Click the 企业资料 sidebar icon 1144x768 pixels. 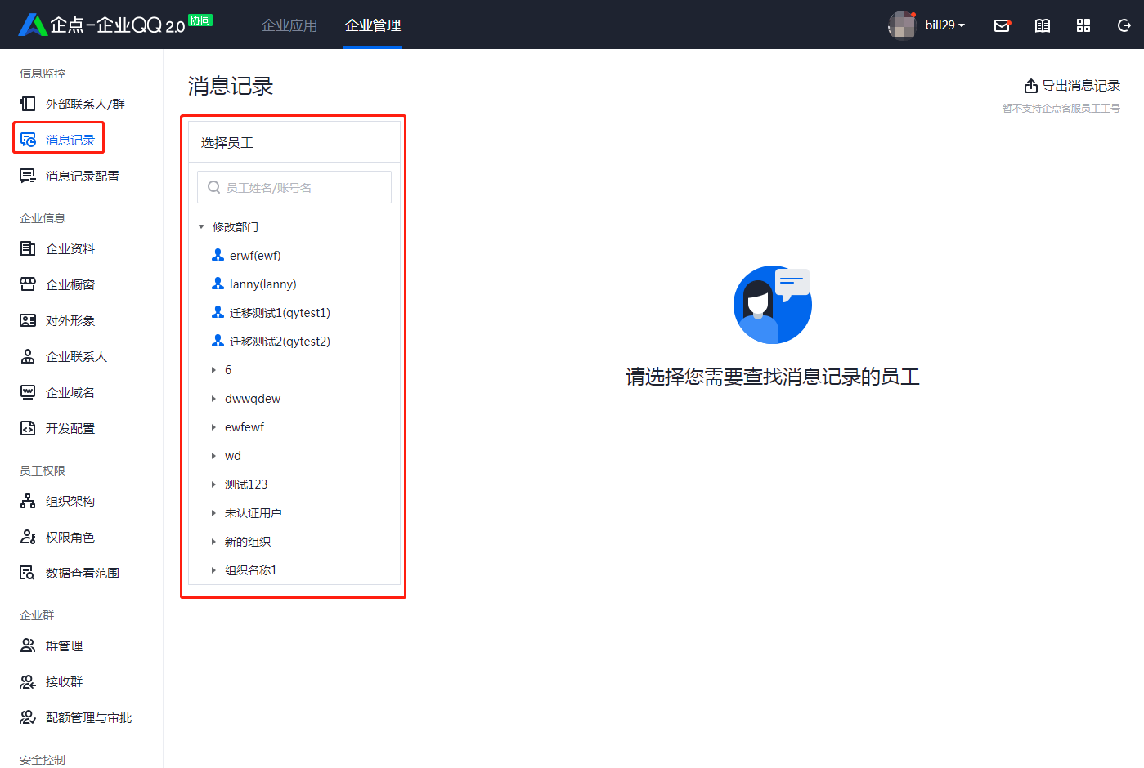(x=28, y=248)
